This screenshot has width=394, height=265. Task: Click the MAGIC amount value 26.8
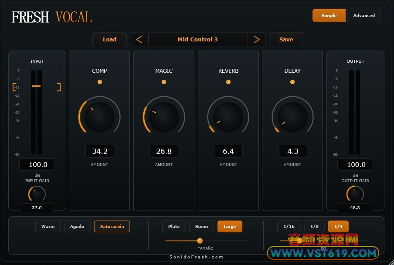pos(164,151)
